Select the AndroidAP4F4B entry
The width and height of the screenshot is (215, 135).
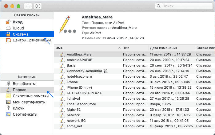[134, 60]
